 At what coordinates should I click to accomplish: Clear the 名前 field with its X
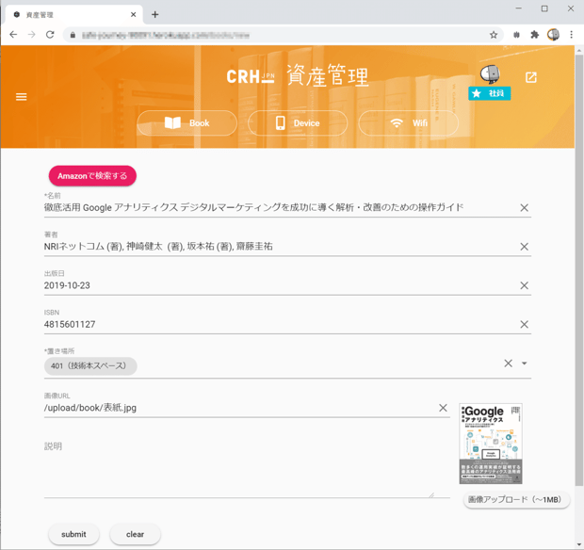coord(524,208)
